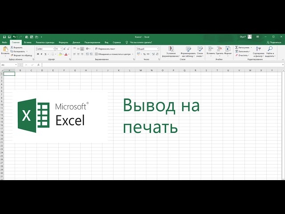Click the Save icon in quick access toolbar
This screenshot has height=214, width=285.
4,37
